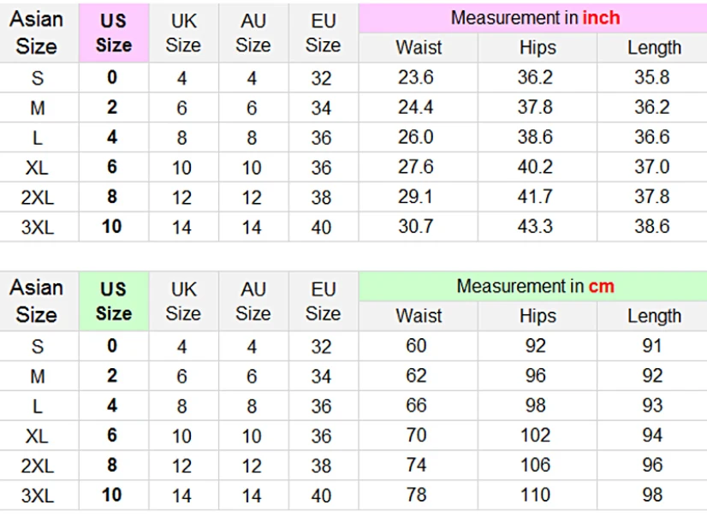
Task: Select the 40.2 hips measurement cell
Action: pos(536,167)
